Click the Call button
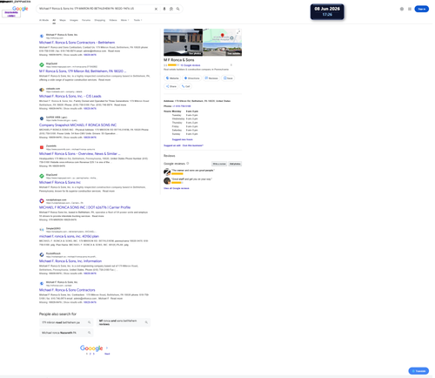Screen dimensions: 435x378 pos(185,86)
